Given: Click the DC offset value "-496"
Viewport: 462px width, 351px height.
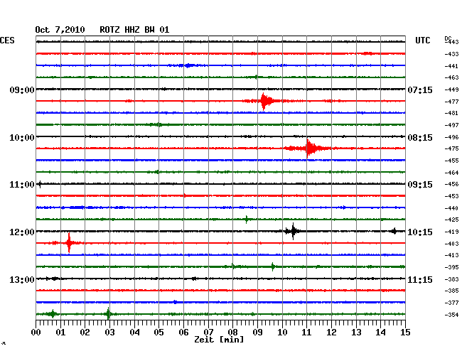Looking at the screenshot, I should click(x=451, y=137).
